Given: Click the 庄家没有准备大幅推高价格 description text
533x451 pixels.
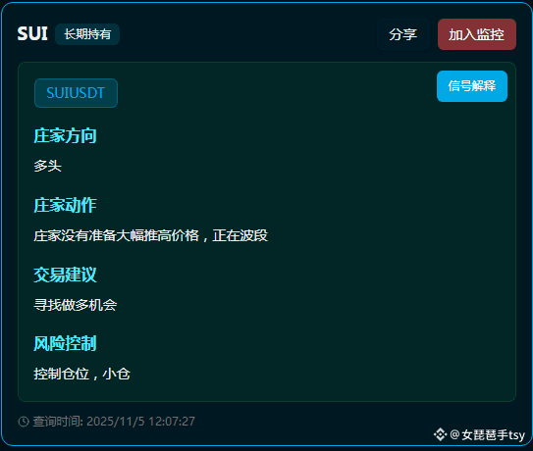Looking at the screenshot, I should tap(116, 235).
